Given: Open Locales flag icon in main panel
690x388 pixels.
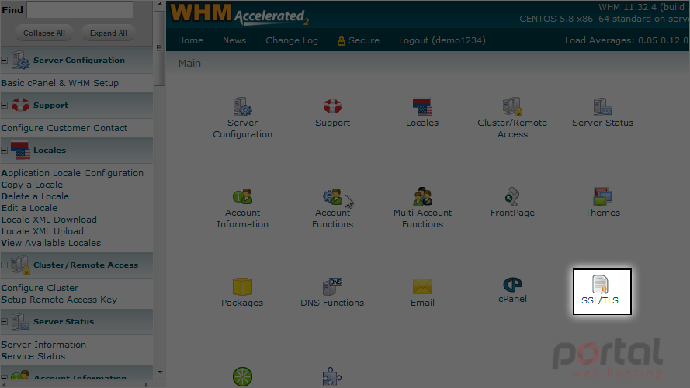Looking at the screenshot, I should 422,107.
